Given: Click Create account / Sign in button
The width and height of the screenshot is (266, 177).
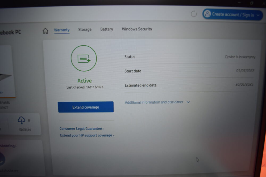Looking at the screenshot, I should 232,15.
